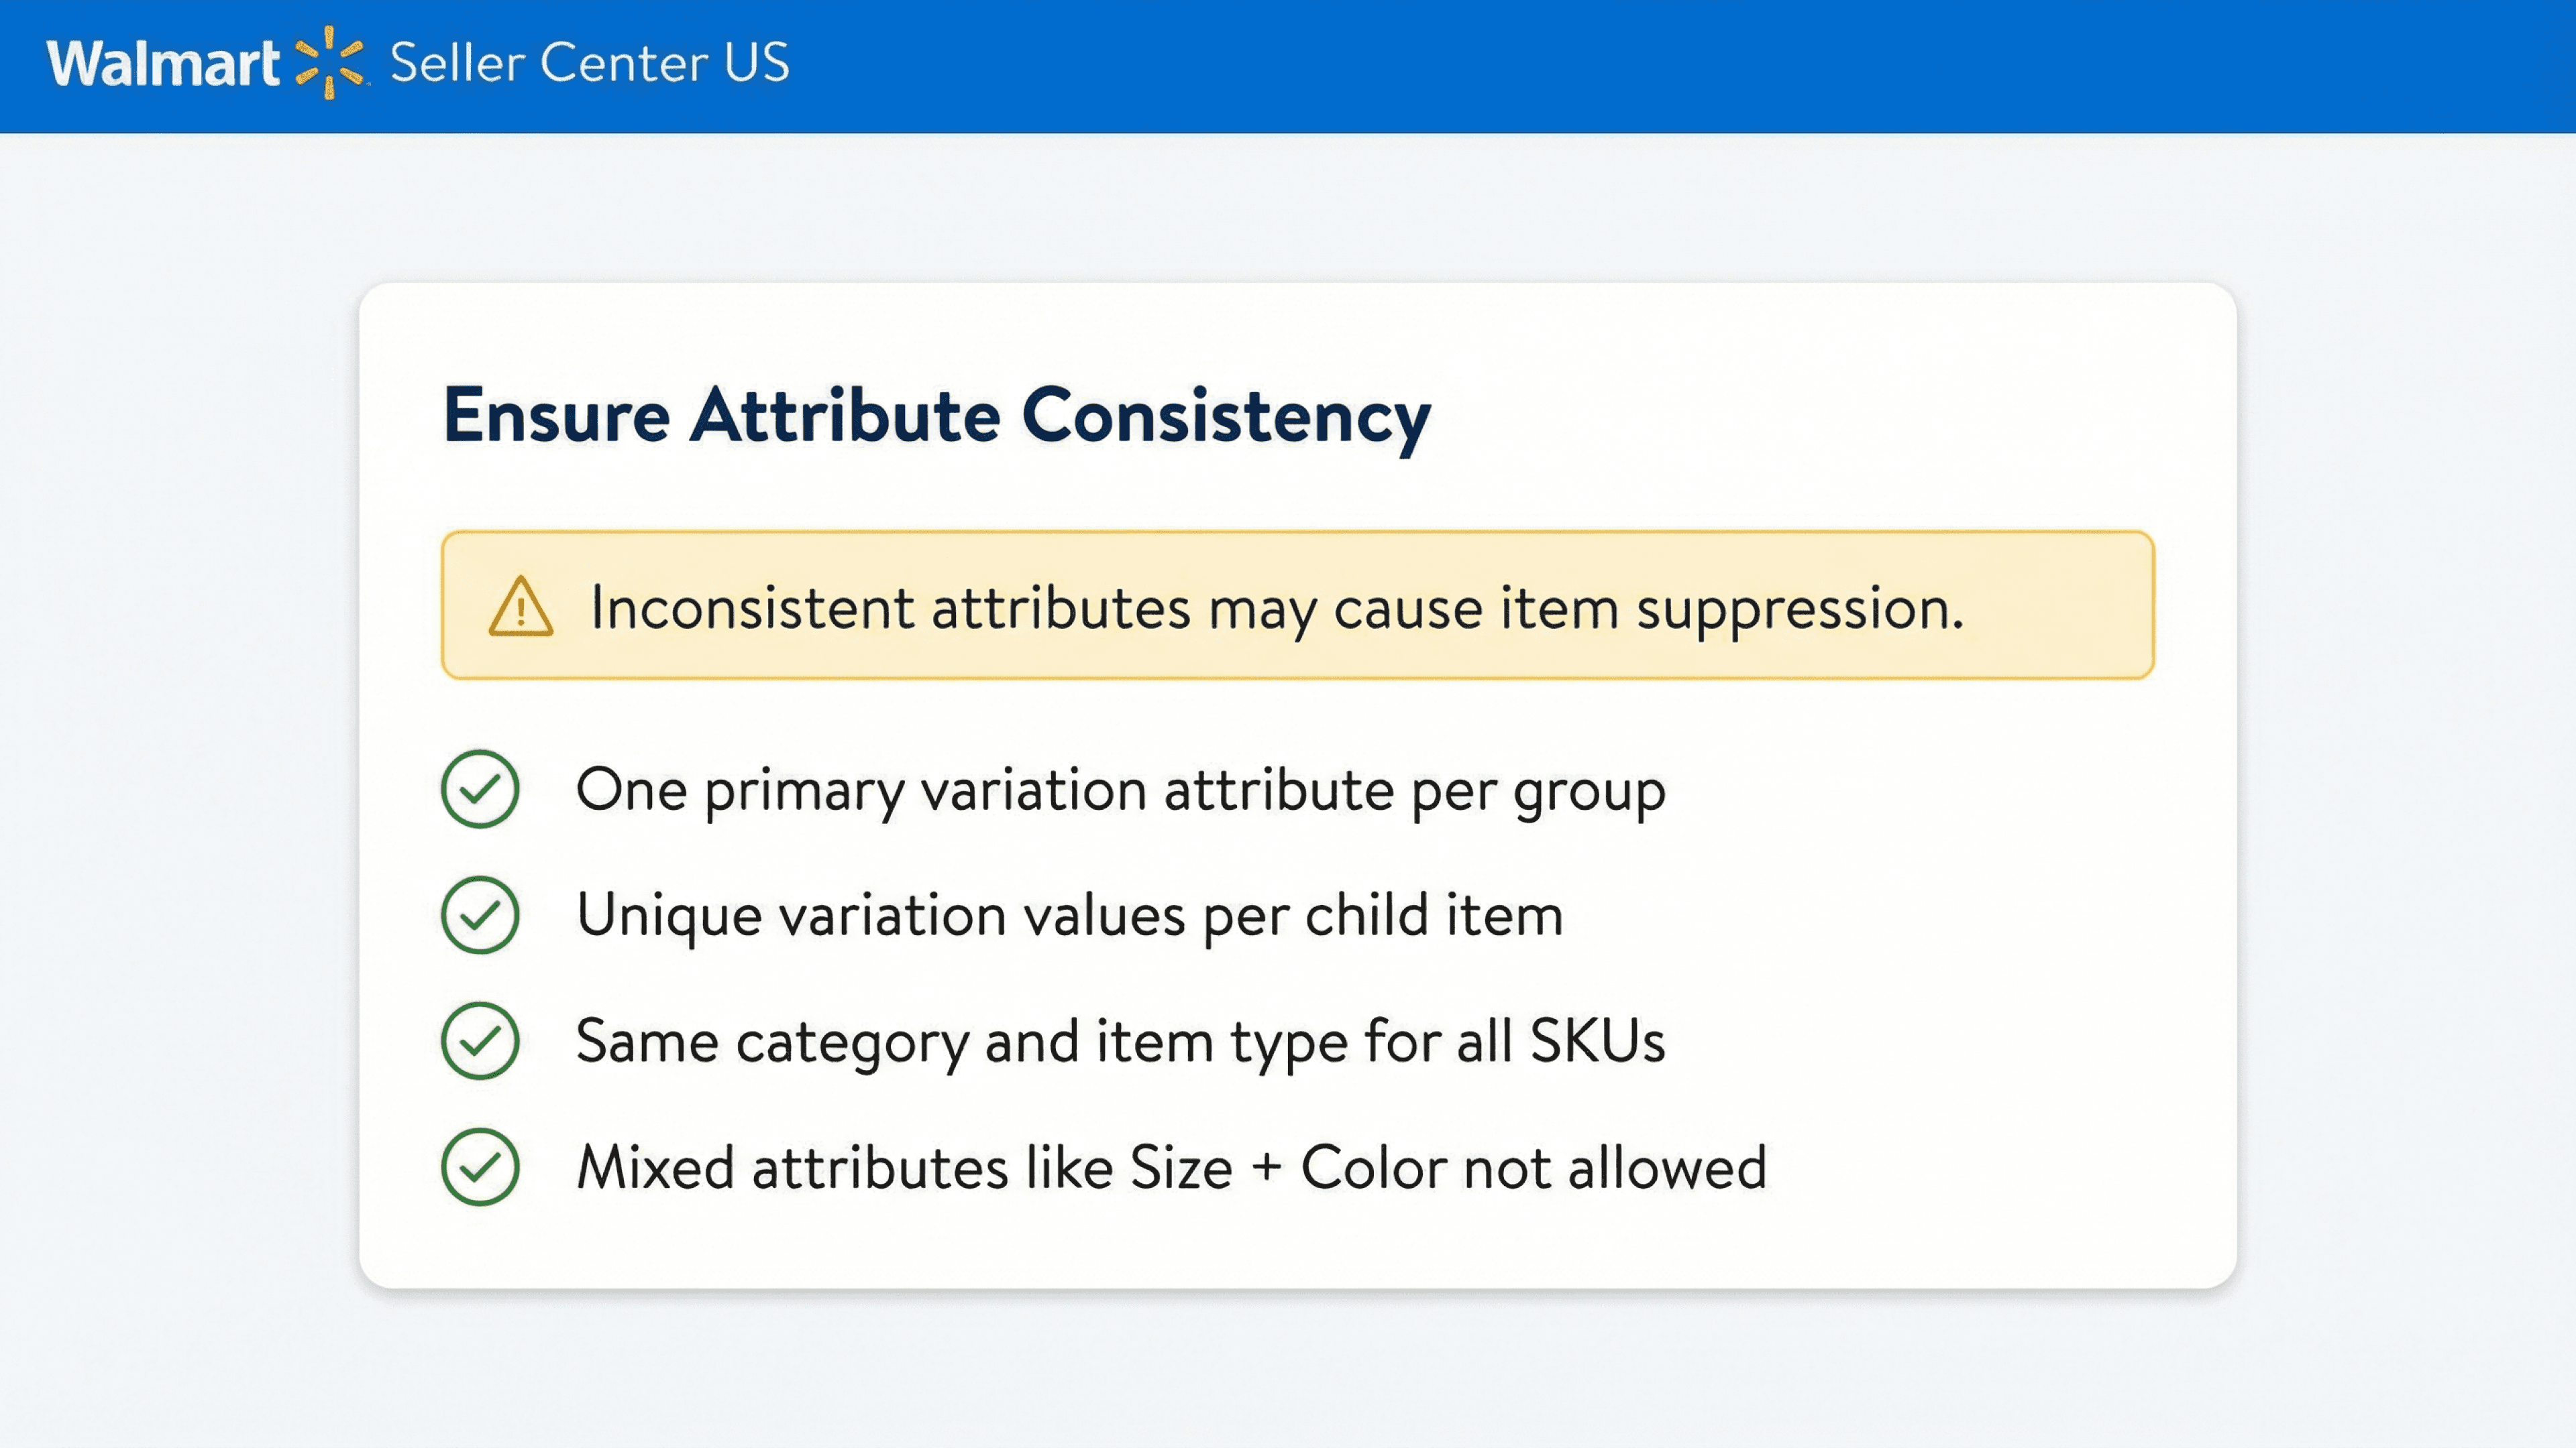Click the check icon beside 'Mixed attributes like Size'
This screenshot has width=2576, height=1448.
tap(480, 1167)
